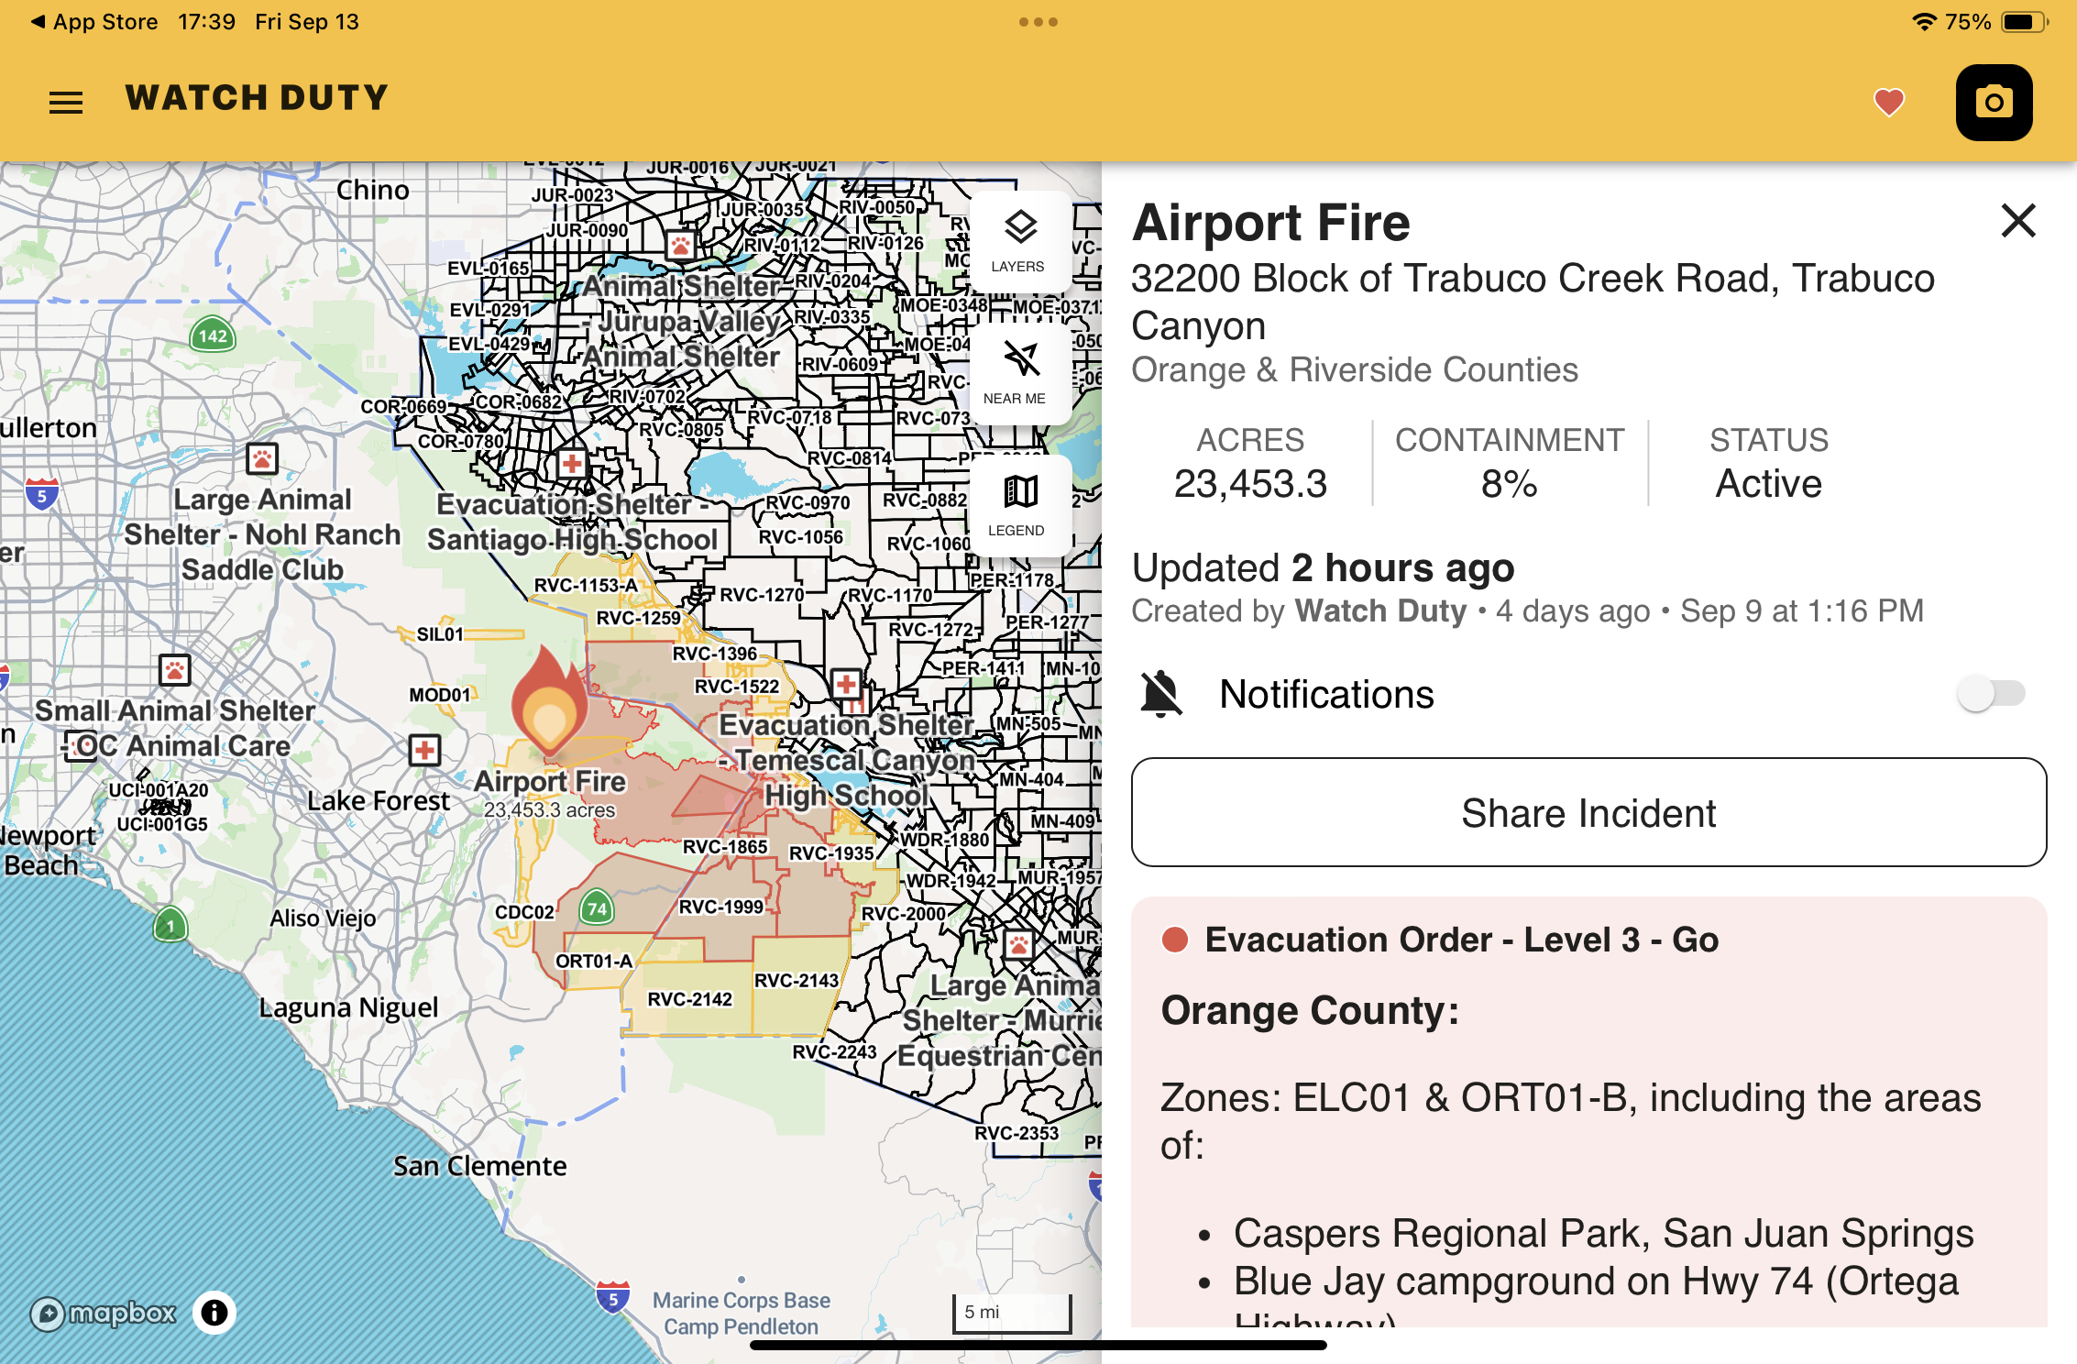This screenshot has height=1364, width=2077.
Task: Enable the Notifications toggle switch
Action: click(1990, 694)
